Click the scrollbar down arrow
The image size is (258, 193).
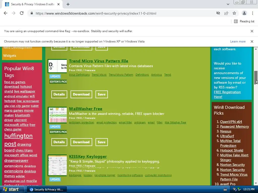(x=256, y=183)
